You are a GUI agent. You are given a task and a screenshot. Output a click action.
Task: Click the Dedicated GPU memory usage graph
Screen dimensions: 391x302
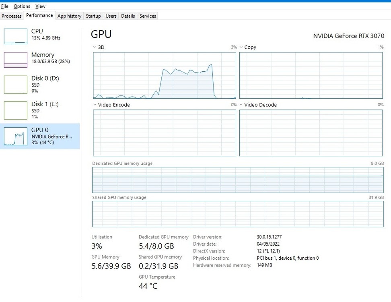[x=238, y=180]
